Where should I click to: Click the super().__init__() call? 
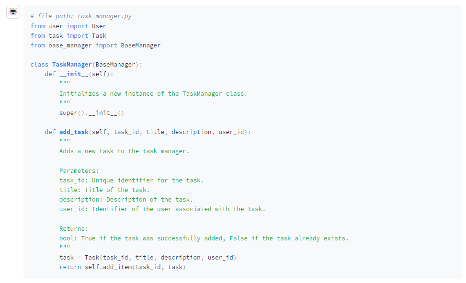click(91, 113)
